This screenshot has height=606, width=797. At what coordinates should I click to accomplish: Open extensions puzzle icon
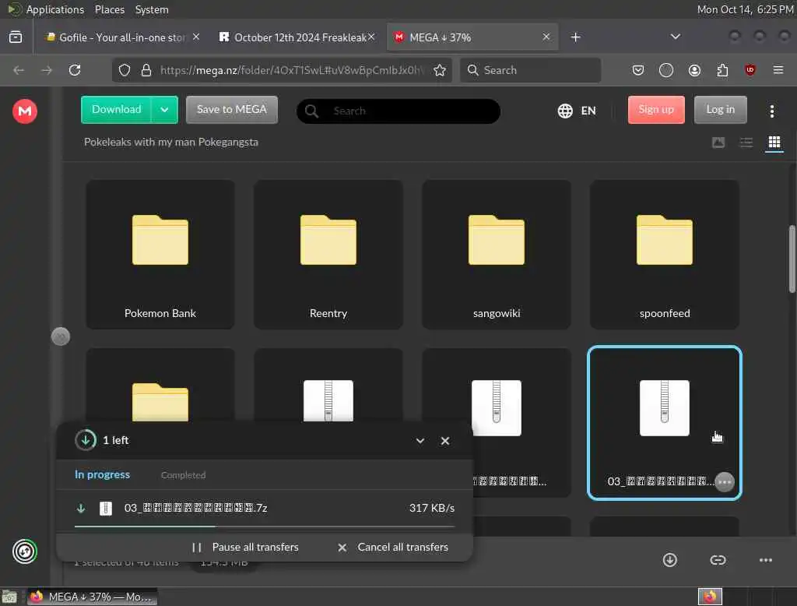pyautogui.click(x=722, y=69)
